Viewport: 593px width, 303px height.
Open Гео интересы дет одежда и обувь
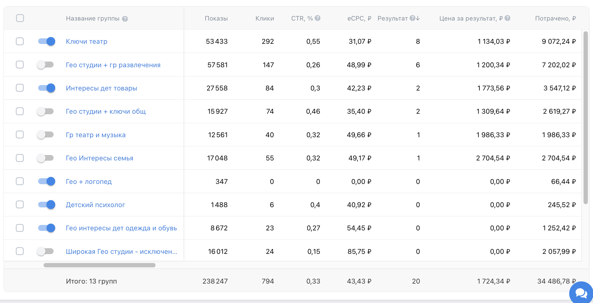tap(121, 228)
